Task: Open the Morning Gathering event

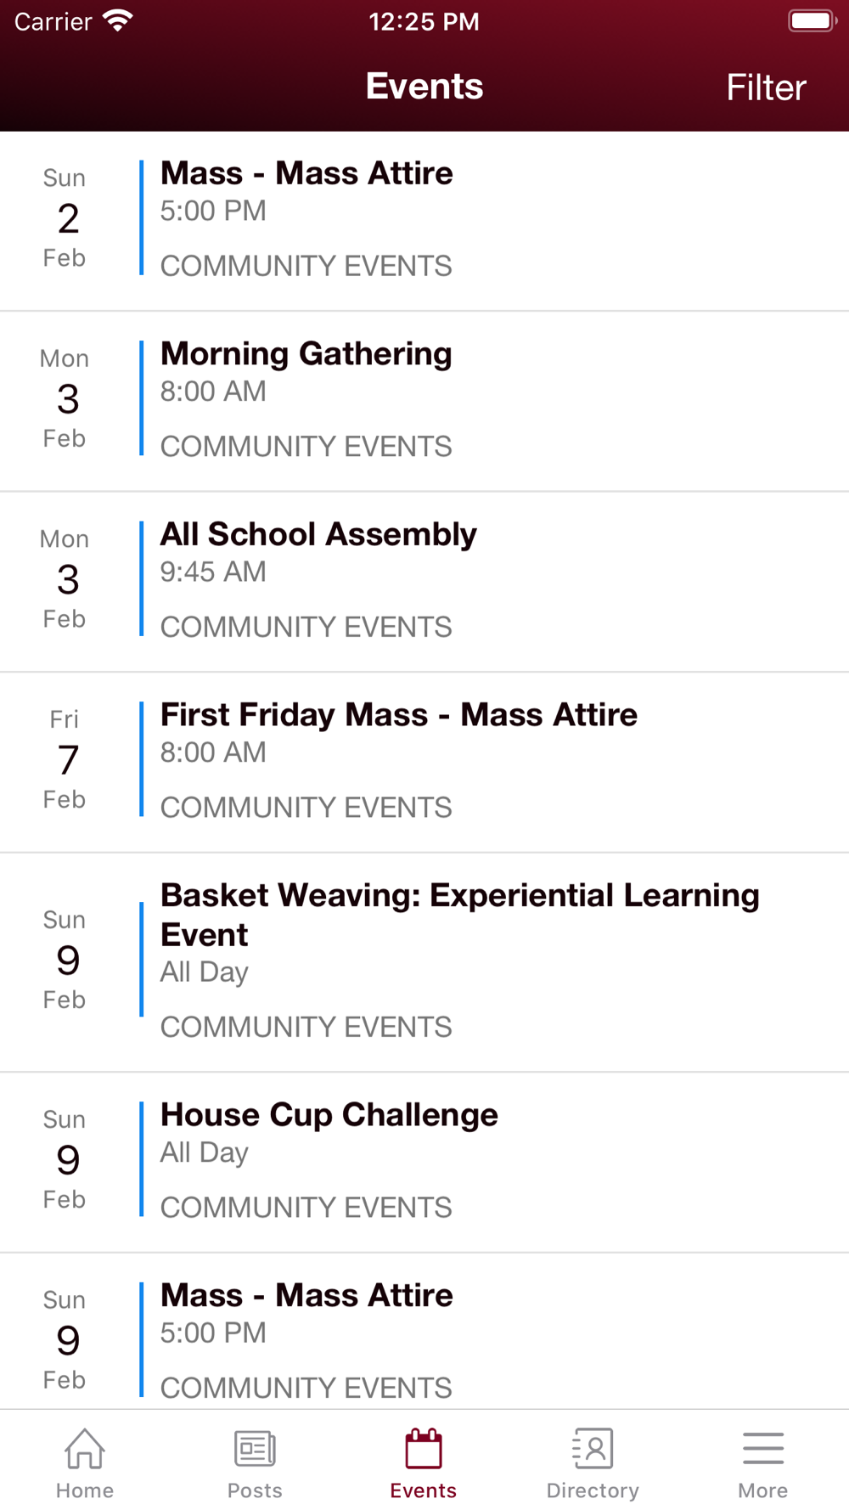Action: [x=424, y=402]
